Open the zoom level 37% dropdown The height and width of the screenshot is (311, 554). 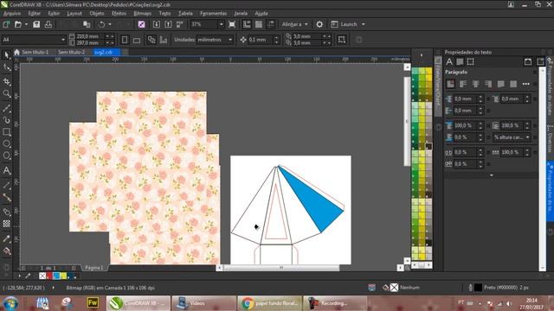coord(222,24)
